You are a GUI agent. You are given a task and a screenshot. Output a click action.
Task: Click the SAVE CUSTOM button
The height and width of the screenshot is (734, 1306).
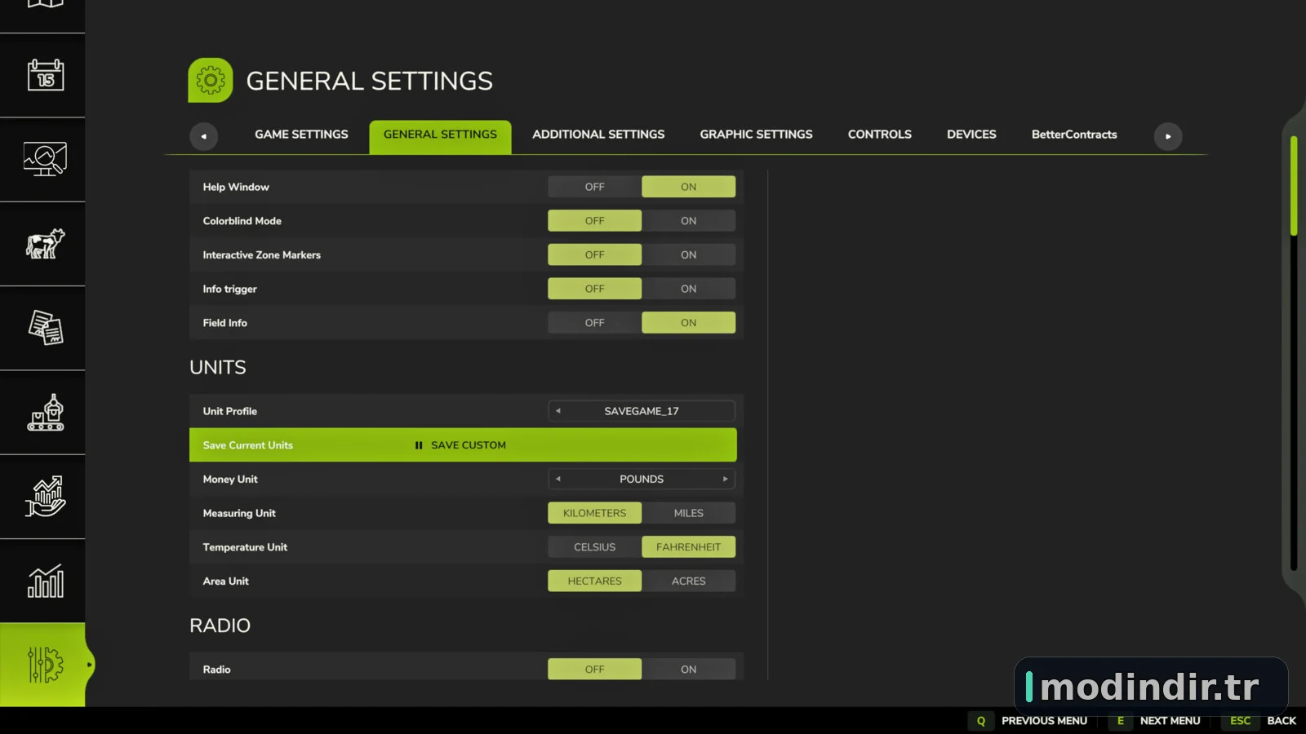pyautogui.click(x=461, y=445)
